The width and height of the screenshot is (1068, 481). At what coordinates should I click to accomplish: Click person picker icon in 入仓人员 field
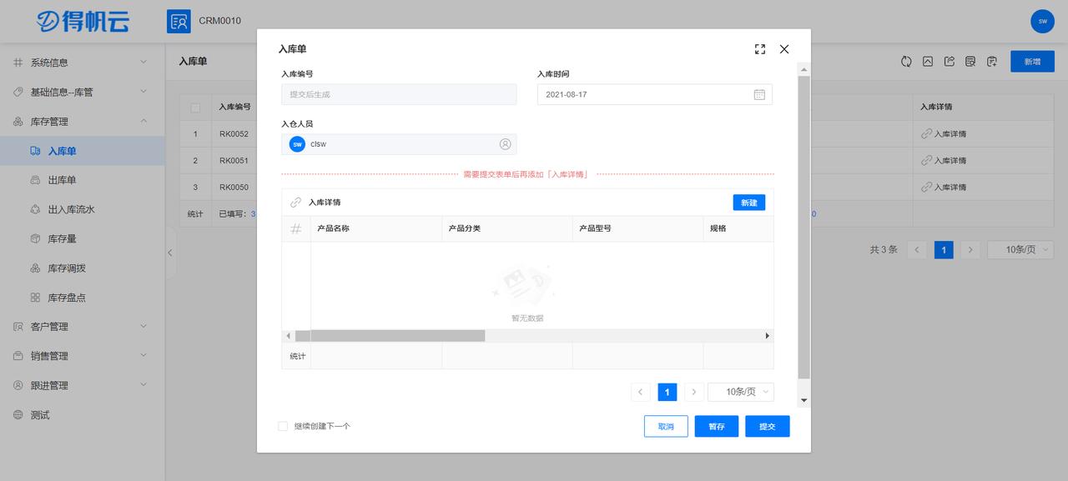[x=505, y=143]
